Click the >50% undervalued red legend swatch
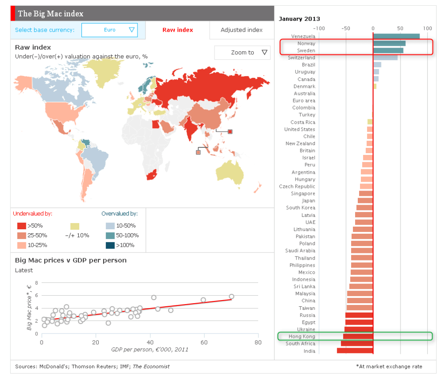445x378 pixels. (x=21, y=226)
